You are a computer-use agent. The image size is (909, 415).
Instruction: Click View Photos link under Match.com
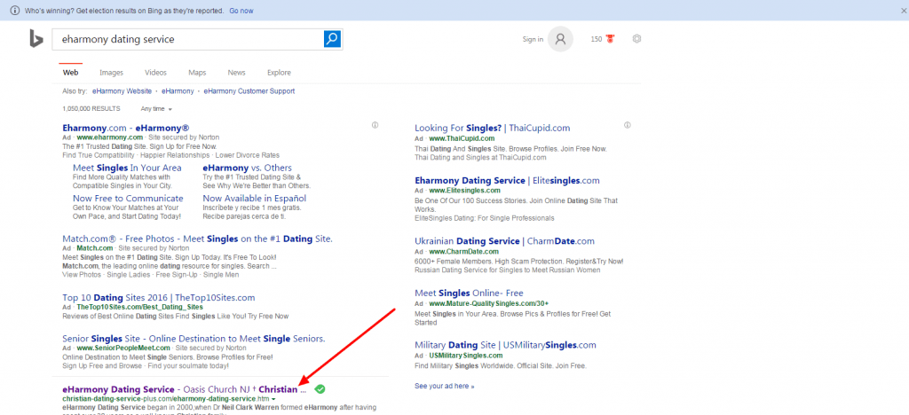coord(81,274)
